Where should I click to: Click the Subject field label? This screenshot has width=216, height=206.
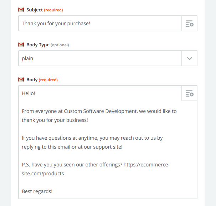coord(35,10)
